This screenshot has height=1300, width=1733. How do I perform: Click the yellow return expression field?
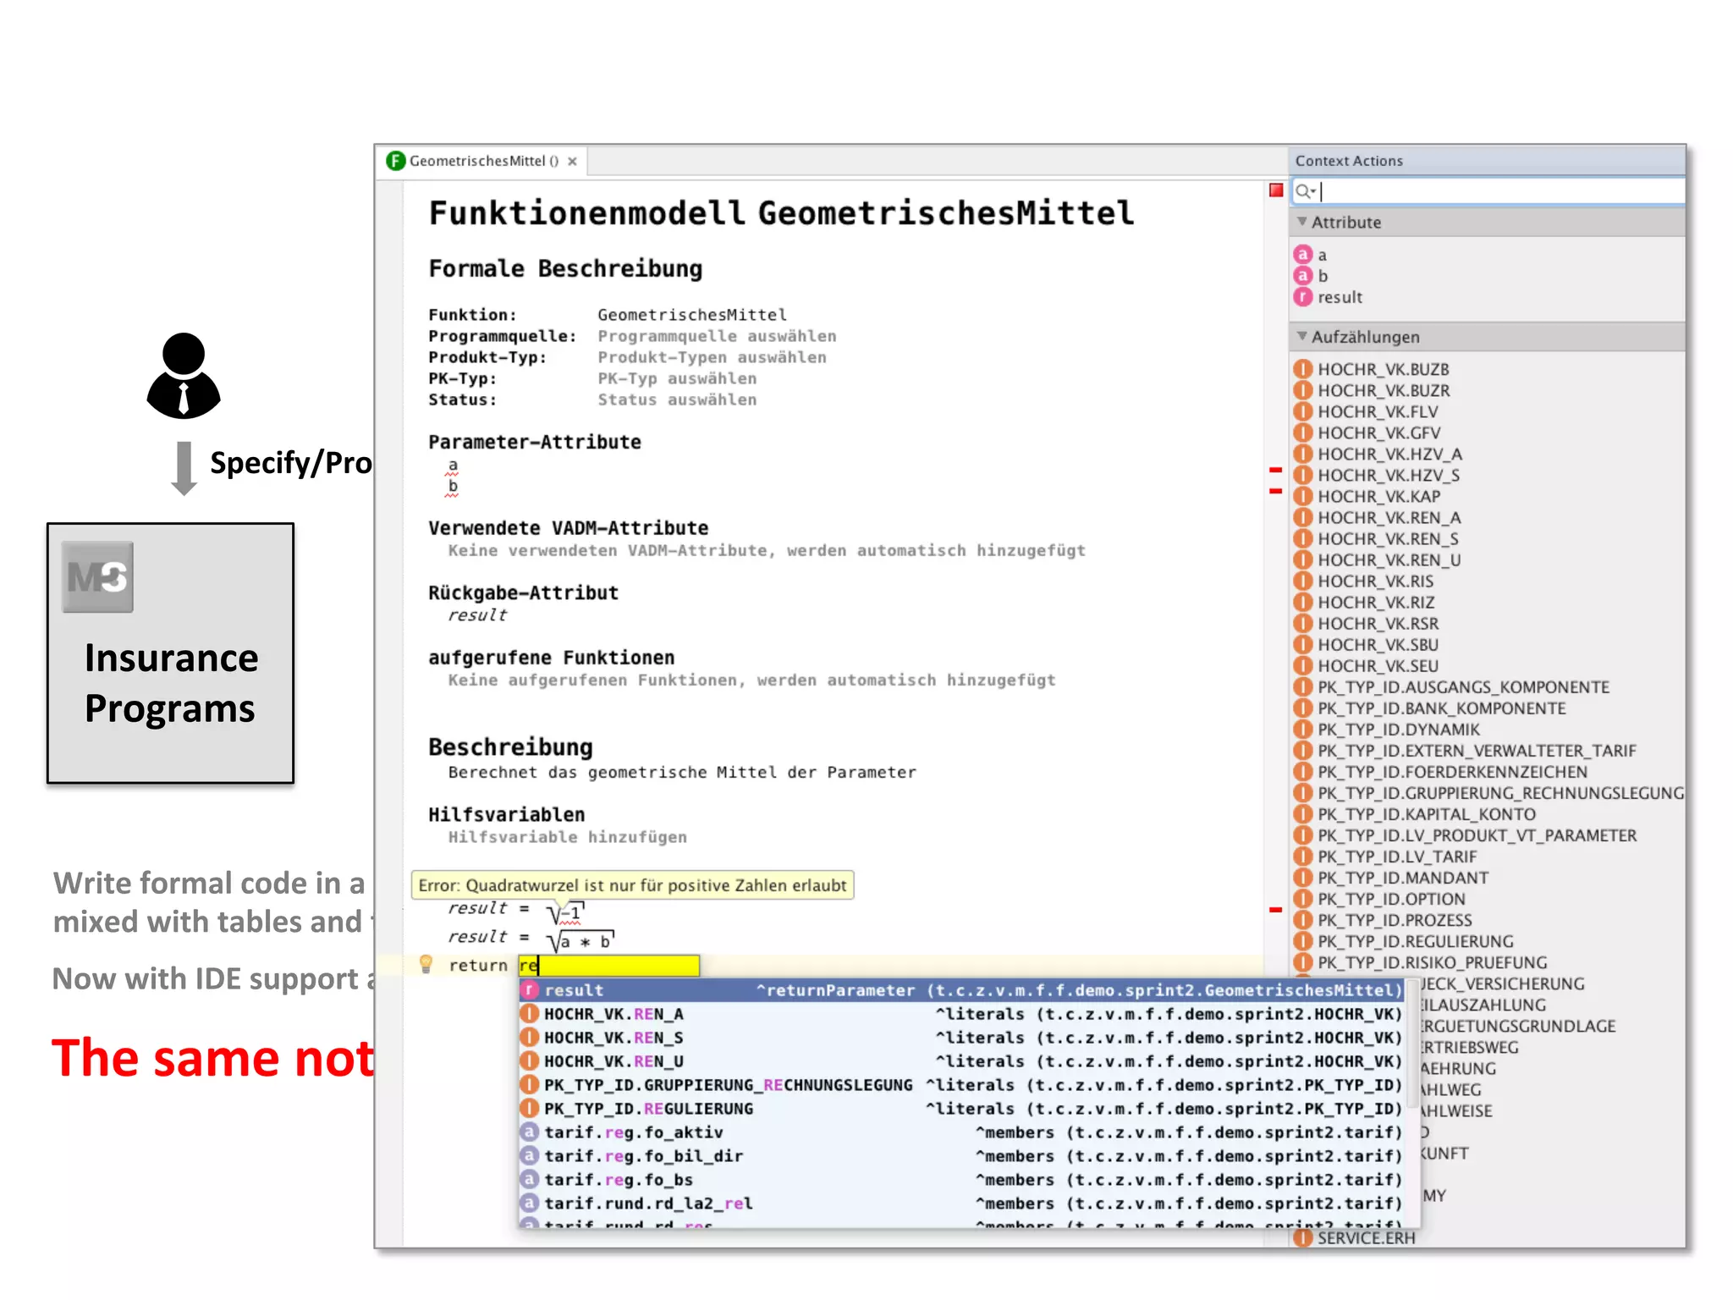[x=609, y=965]
